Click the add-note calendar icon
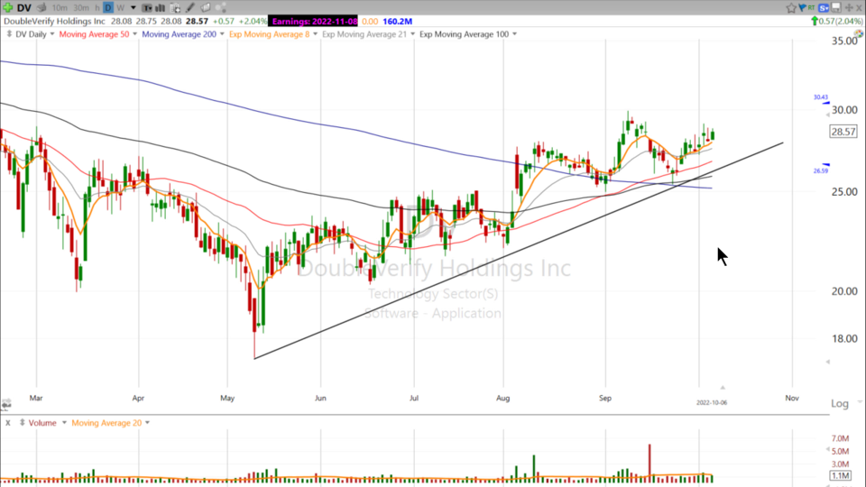The height and width of the screenshot is (487, 866). click(x=175, y=8)
